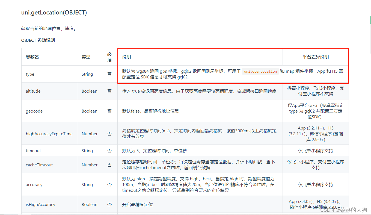Click the 否 required cell in geocode row
371x215 pixels.
[x=109, y=111]
